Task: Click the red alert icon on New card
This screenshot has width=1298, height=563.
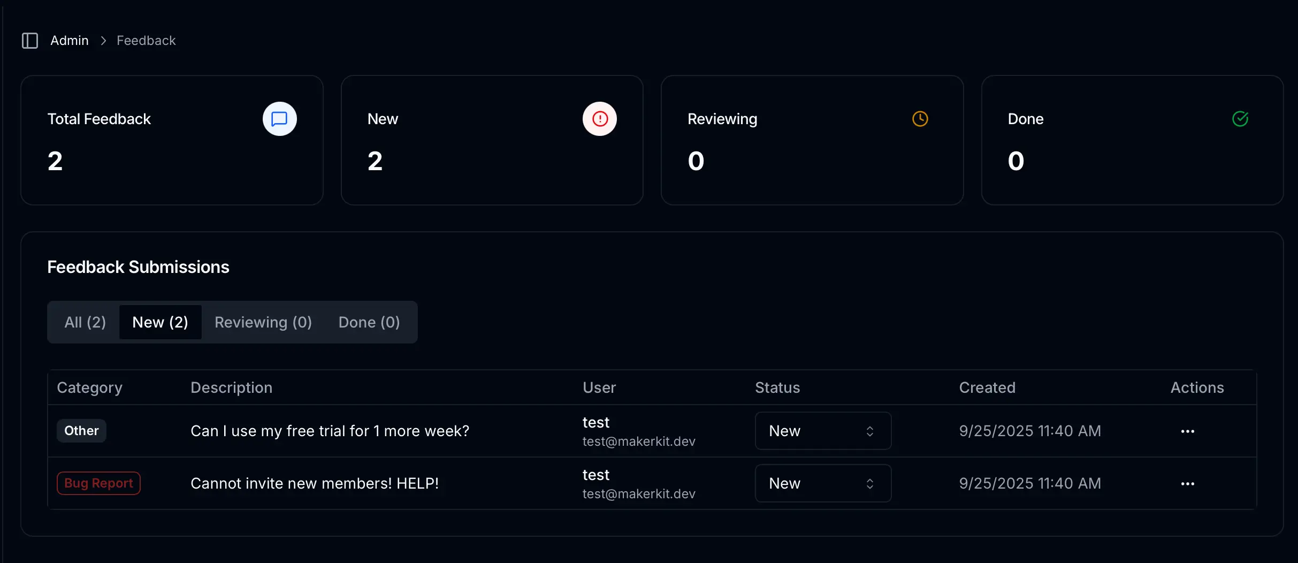Action: click(x=599, y=118)
